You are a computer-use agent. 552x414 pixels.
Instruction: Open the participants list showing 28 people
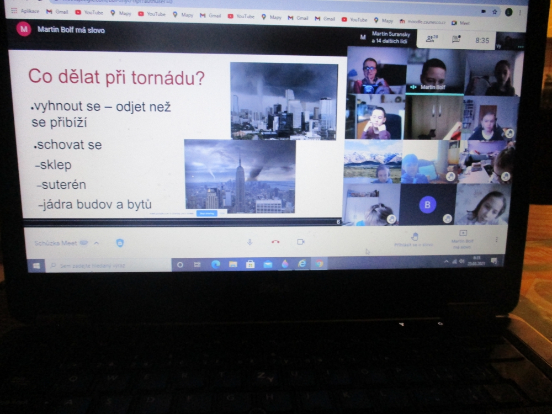tap(432, 39)
